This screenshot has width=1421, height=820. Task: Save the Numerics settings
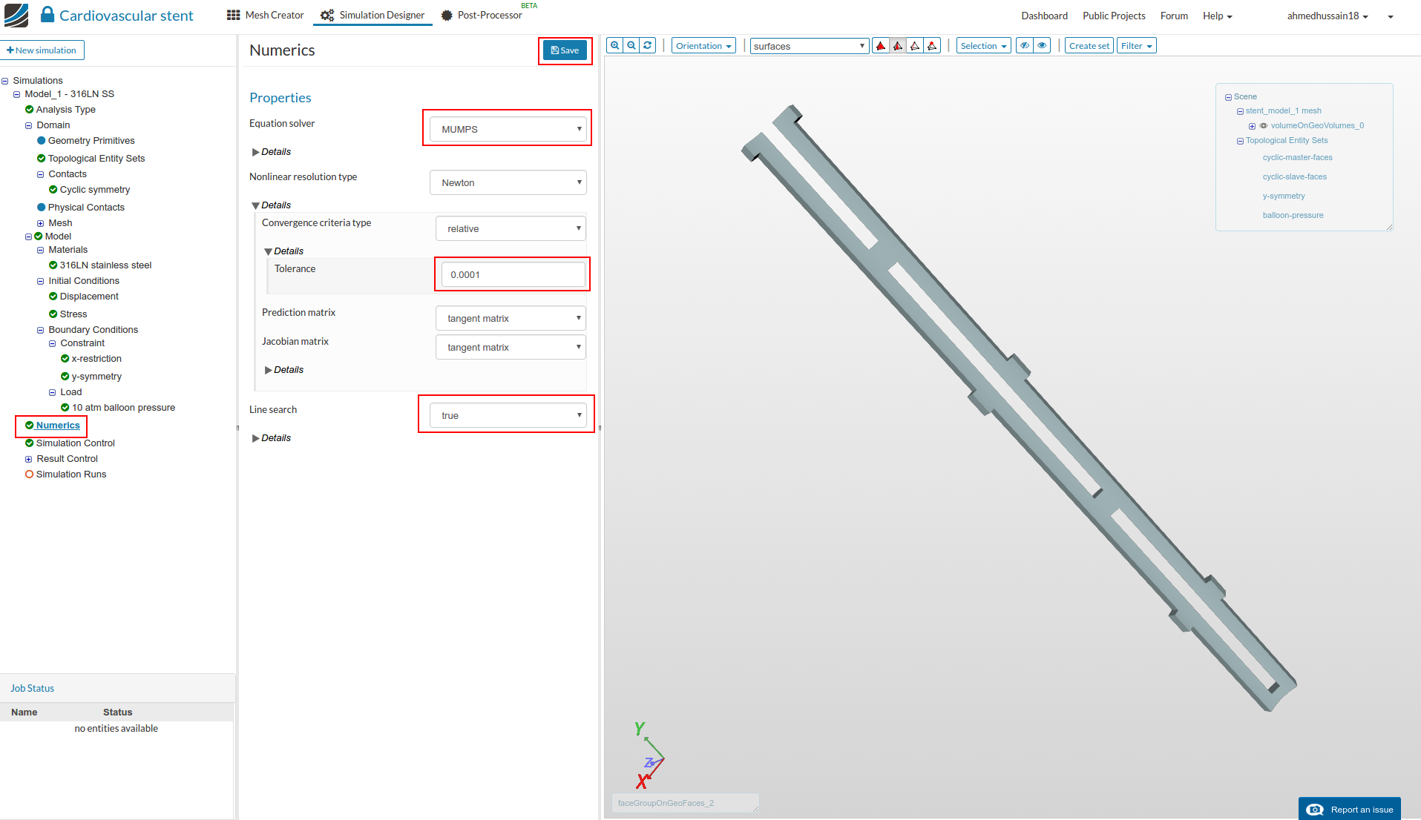click(565, 50)
